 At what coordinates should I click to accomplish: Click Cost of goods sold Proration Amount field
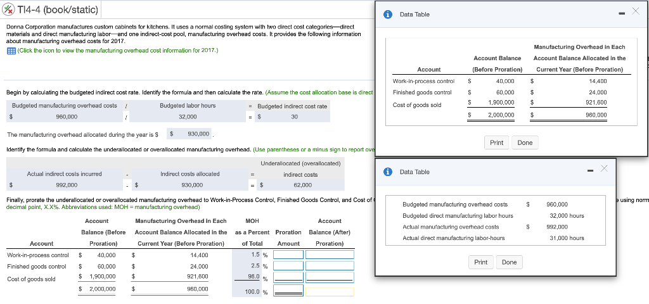(288, 277)
